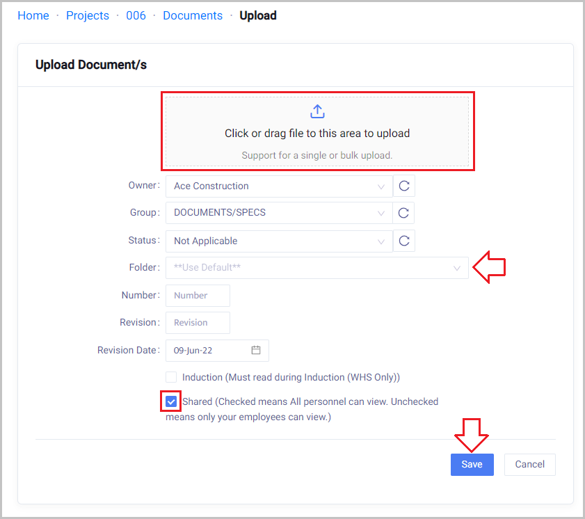Open the 006 project breadcrumb
585x519 pixels.
click(x=136, y=15)
